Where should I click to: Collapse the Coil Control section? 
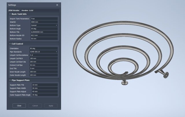point(10,44)
